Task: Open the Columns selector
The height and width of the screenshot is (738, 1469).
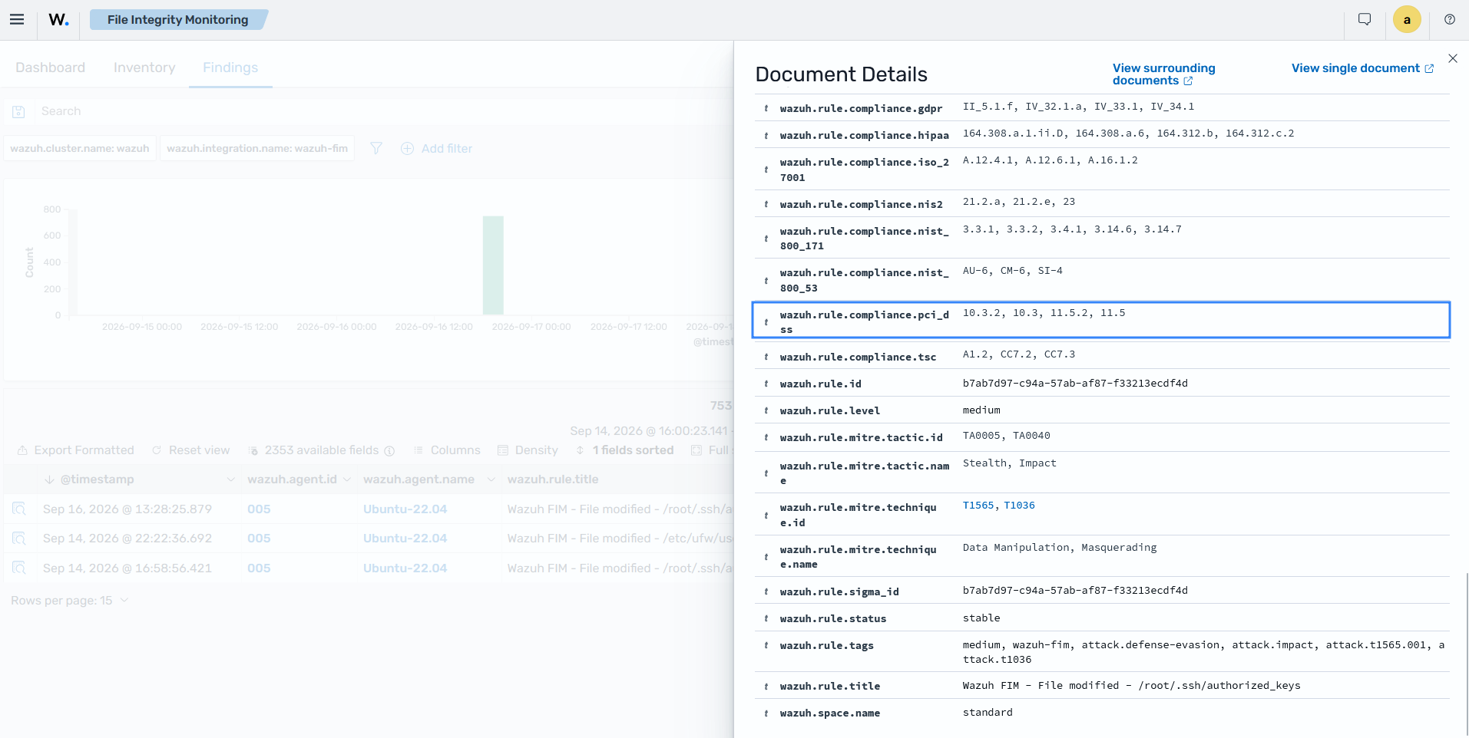Action: point(447,450)
